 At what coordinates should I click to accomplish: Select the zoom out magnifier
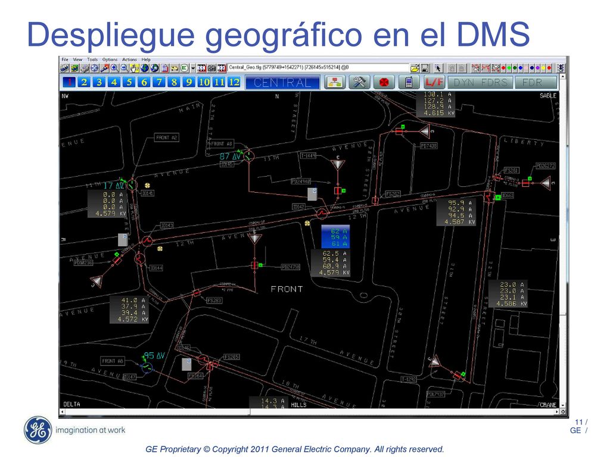(x=124, y=68)
